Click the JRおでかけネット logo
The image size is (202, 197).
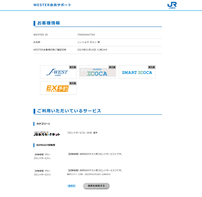click(47, 134)
